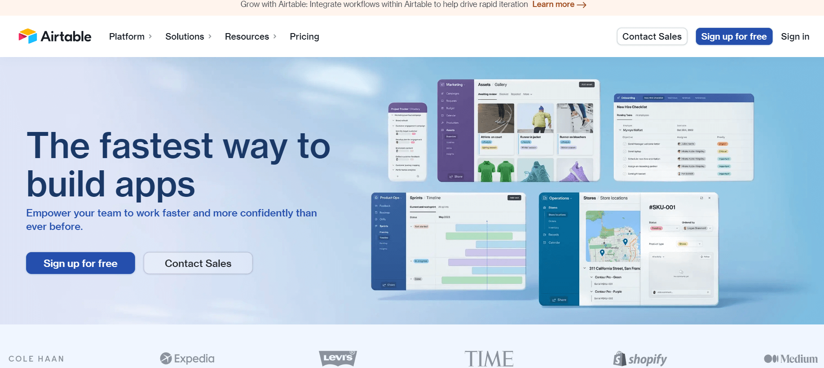The image size is (824, 368).
Task: Follow the Learn more banner link
Action: (553, 4)
